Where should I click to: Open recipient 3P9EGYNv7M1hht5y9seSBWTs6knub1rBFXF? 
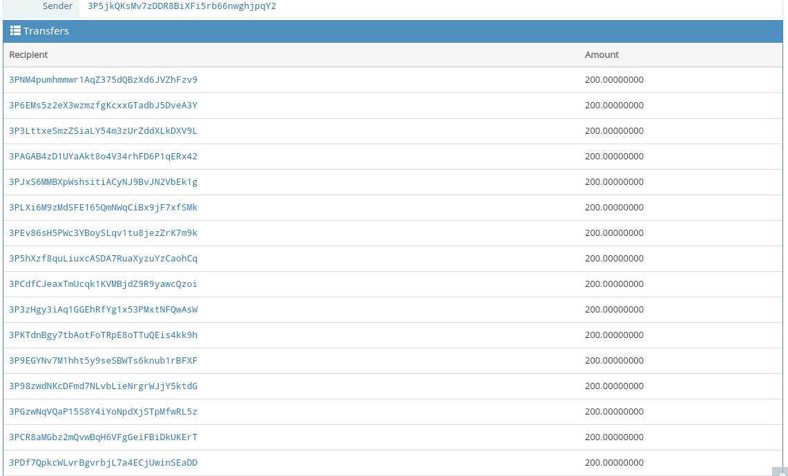pos(103,361)
